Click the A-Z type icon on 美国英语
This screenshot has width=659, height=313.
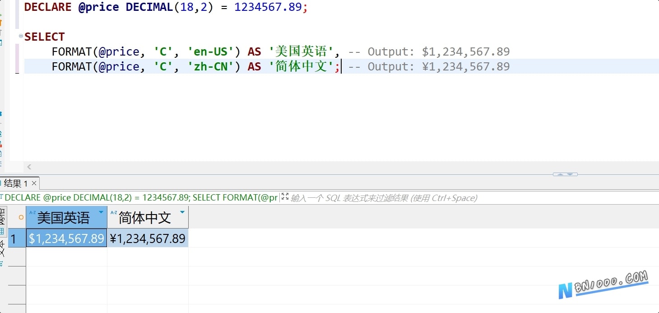tap(32, 212)
